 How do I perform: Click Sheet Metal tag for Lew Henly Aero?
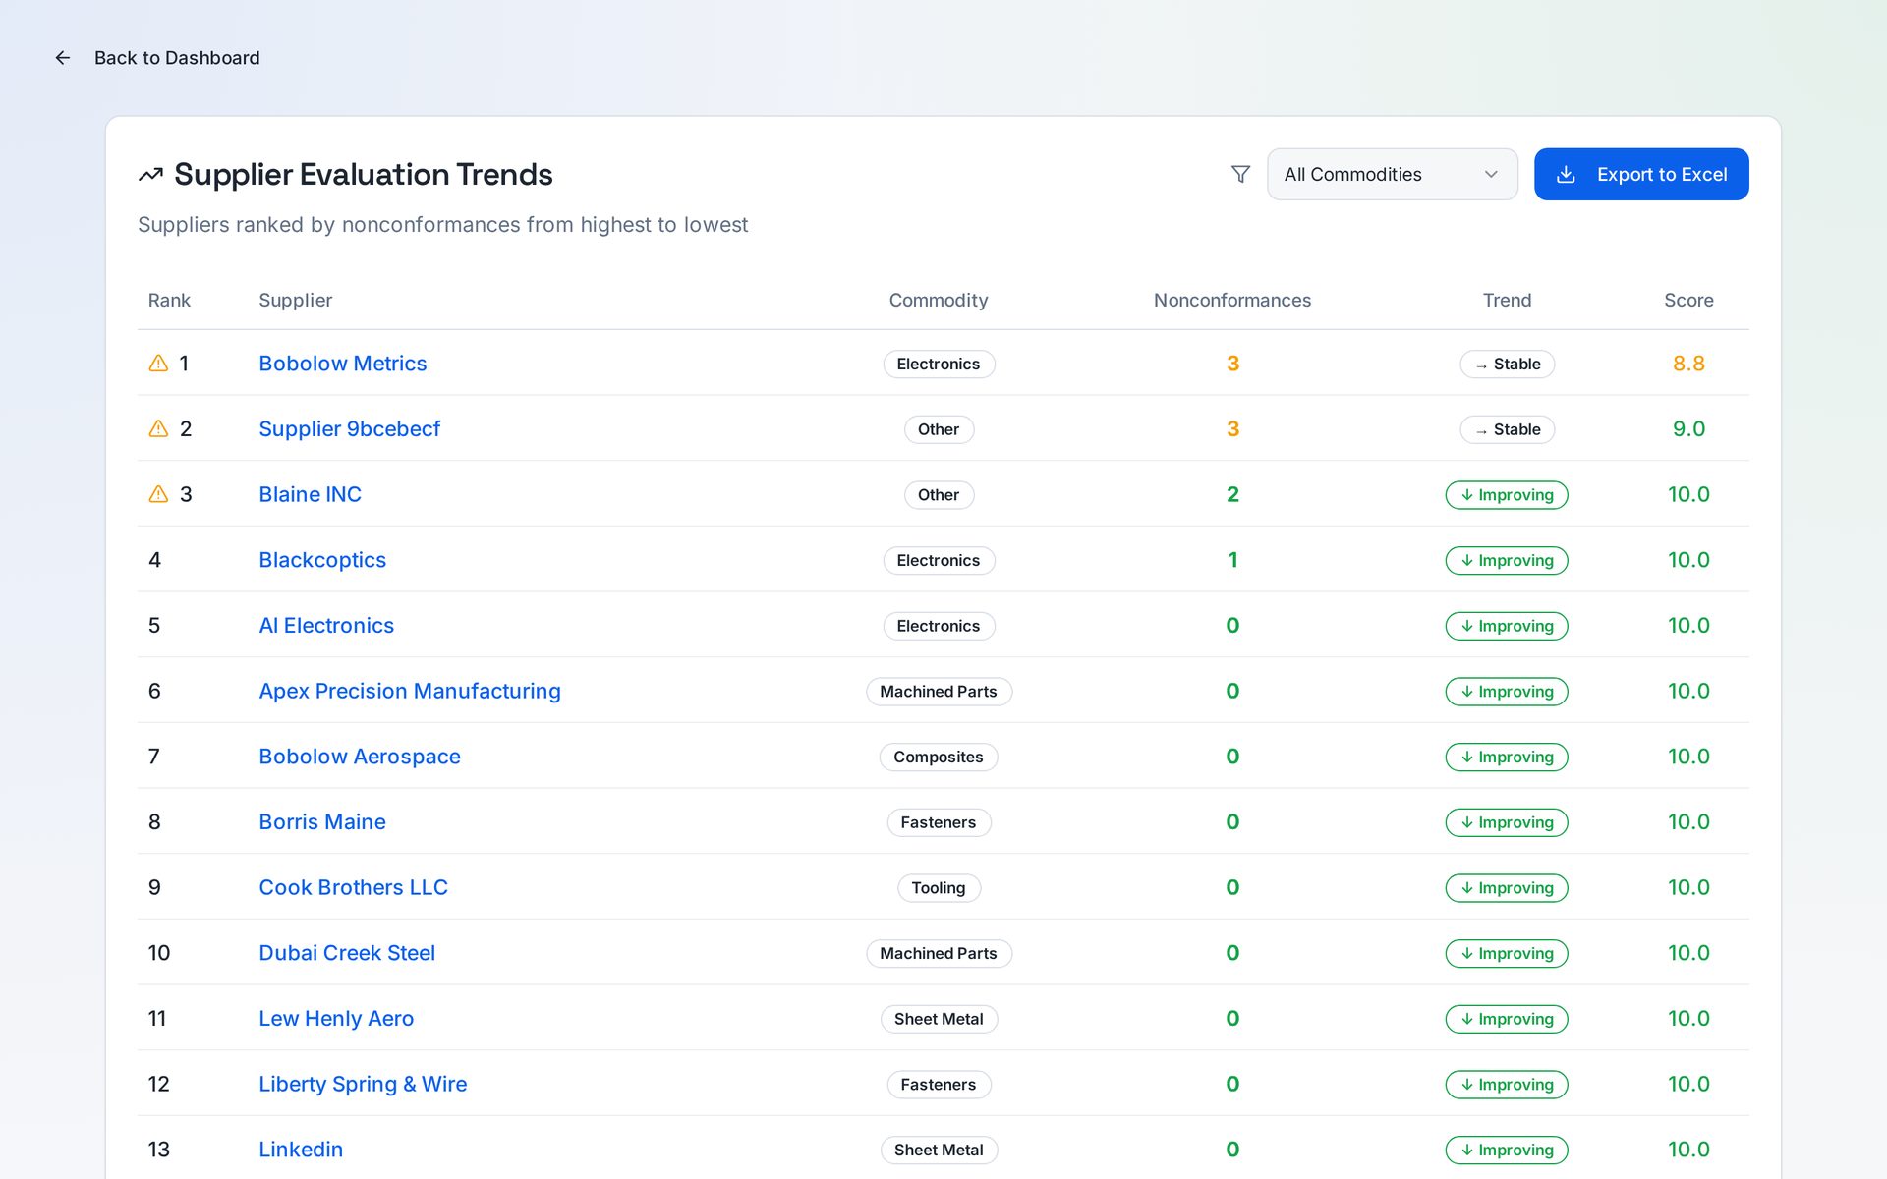click(x=939, y=1019)
